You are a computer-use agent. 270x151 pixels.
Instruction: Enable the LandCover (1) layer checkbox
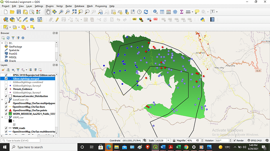point(6,99)
